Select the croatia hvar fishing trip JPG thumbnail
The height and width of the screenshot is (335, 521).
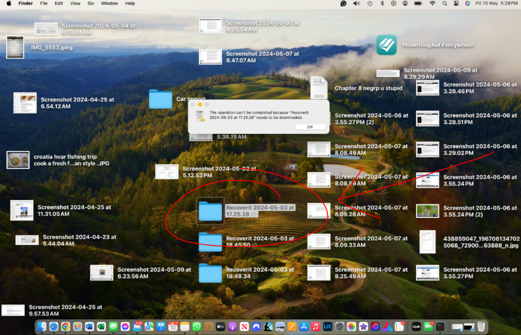[18, 160]
